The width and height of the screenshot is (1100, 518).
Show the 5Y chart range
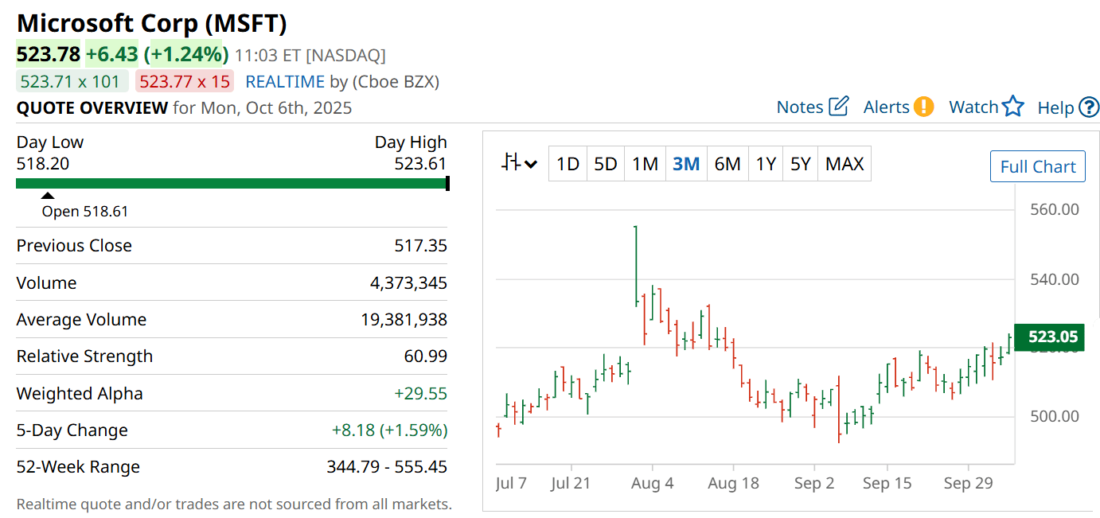click(x=801, y=164)
